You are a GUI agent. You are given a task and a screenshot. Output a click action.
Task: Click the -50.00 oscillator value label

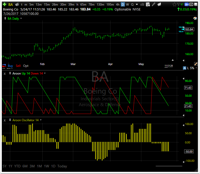click(189, 152)
